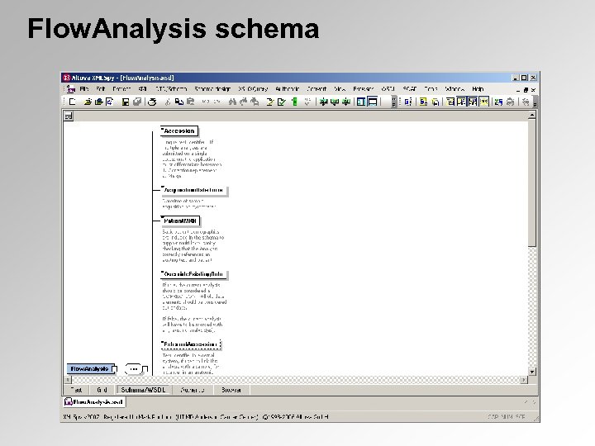Click the vertical scrollbar down arrow
The image size is (595, 446).
click(x=532, y=372)
